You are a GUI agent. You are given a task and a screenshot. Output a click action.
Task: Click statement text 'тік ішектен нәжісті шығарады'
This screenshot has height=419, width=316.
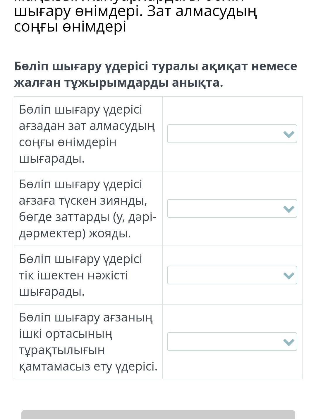[73, 275]
